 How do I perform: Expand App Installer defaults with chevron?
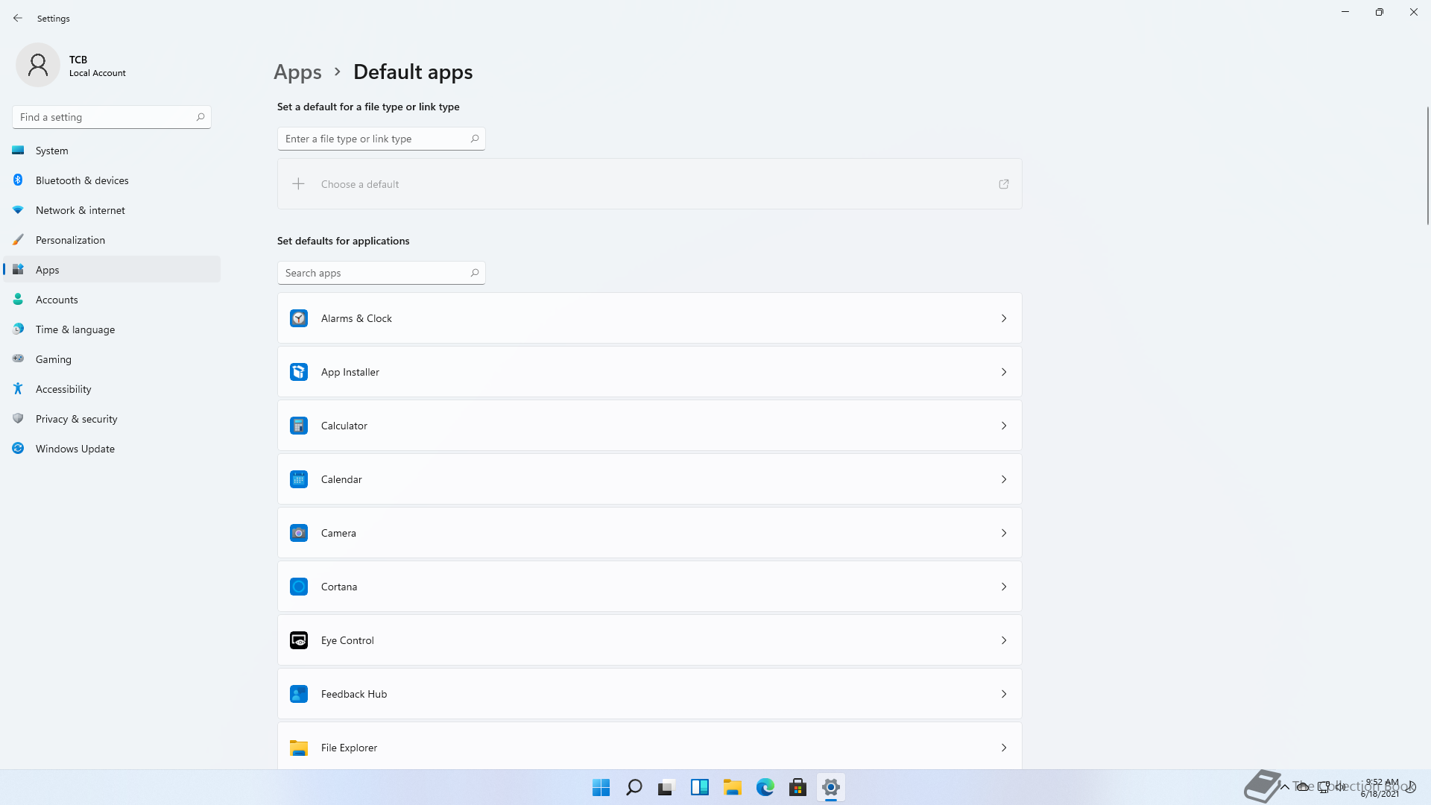coord(1004,372)
